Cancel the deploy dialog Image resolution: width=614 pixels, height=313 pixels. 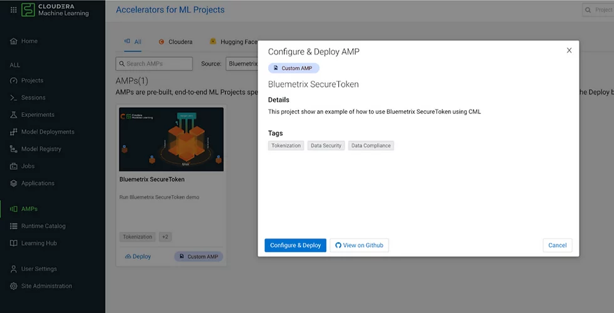pos(558,245)
